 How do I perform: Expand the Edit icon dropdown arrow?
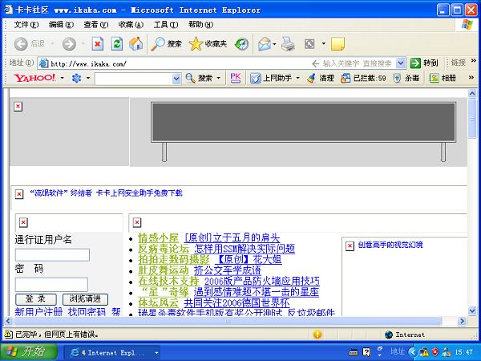click(x=323, y=44)
